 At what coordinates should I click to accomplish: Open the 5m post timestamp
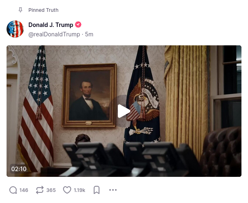click(x=89, y=34)
